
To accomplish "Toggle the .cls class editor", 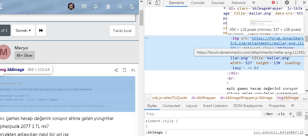I will click(280, 114).
